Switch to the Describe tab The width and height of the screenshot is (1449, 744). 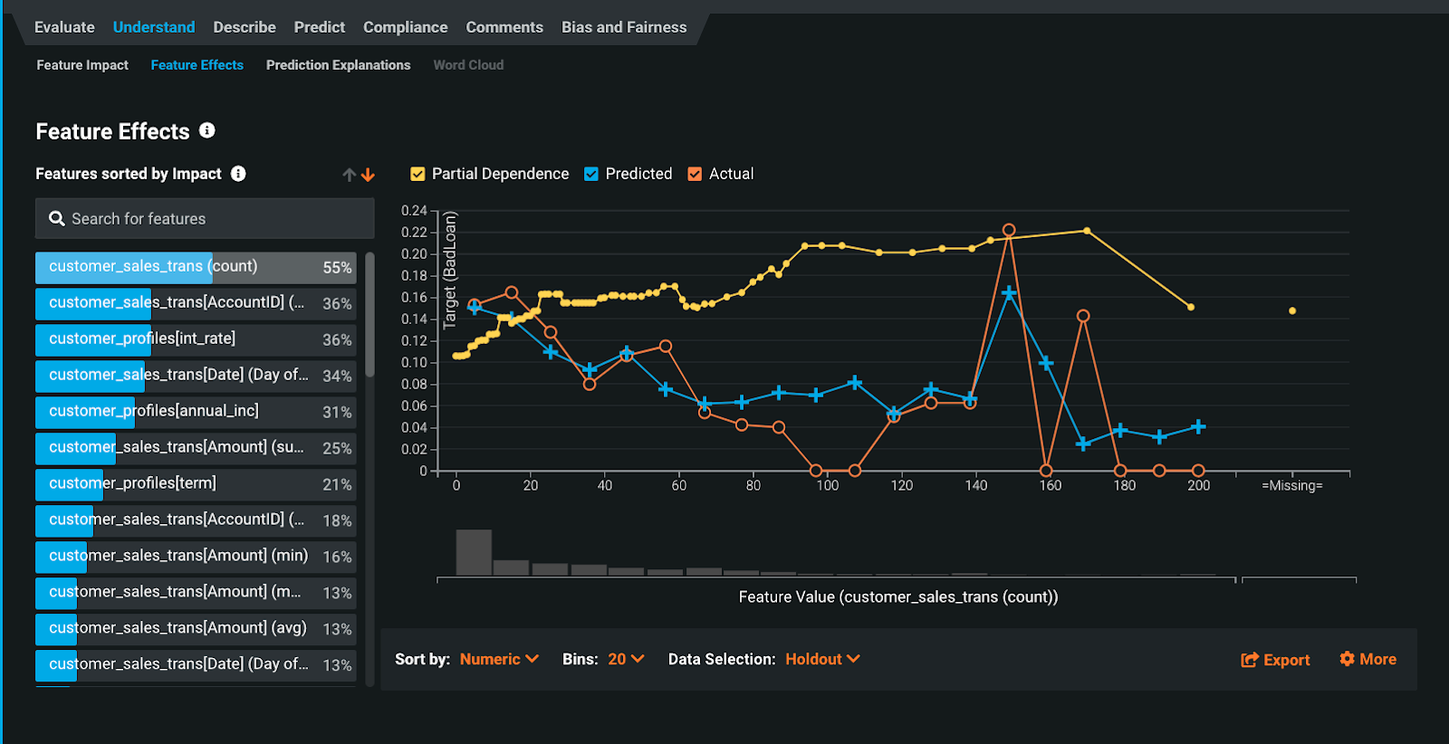[x=245, y=27]
